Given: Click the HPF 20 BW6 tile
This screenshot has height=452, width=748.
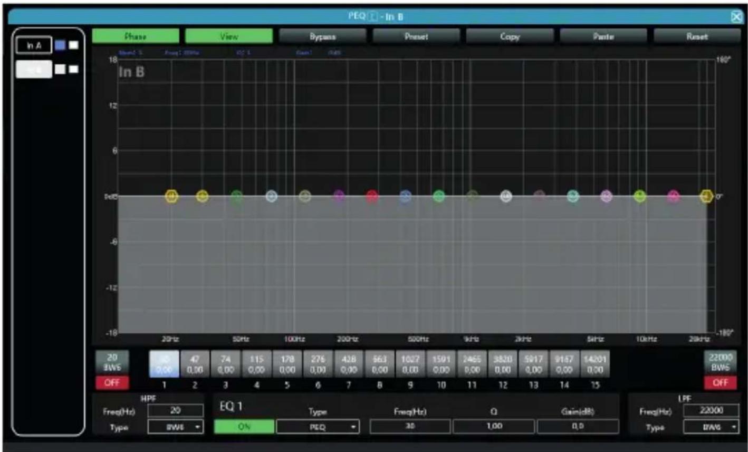Looking at the screenshot, I should click(x=112, y=362).
